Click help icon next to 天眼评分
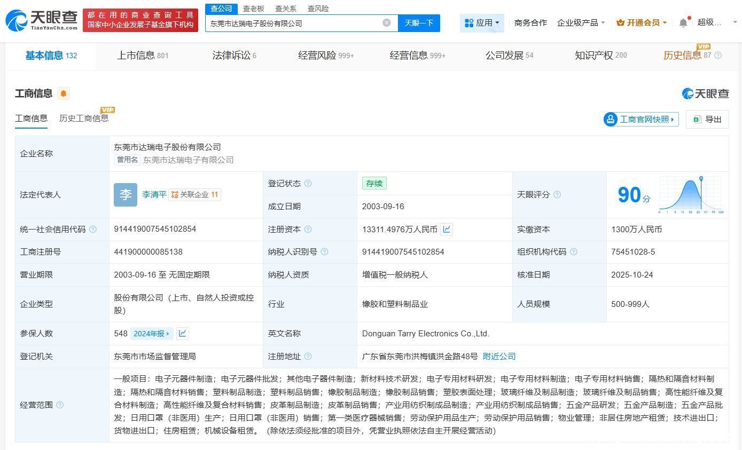 pos(557,194)
